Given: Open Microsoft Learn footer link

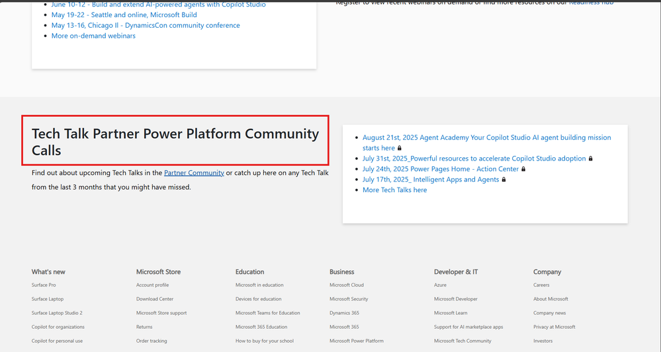Looking at the screenshot, I should [x=451, y=313].
